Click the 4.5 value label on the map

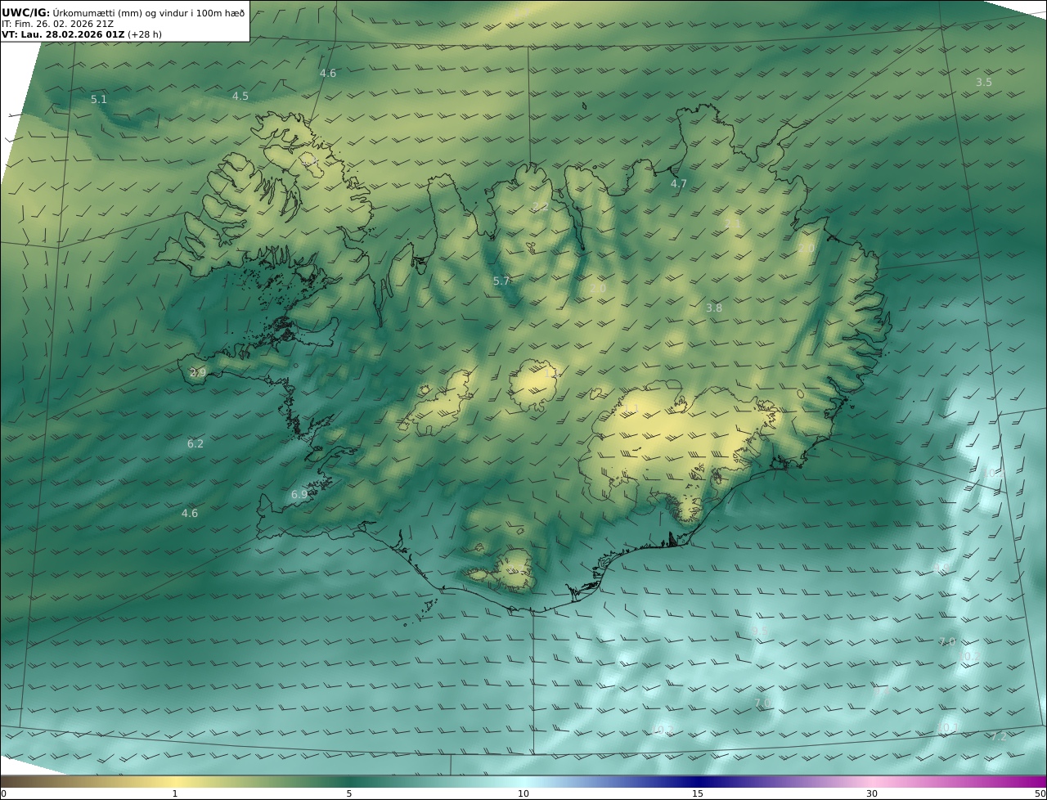click(240, 96)
